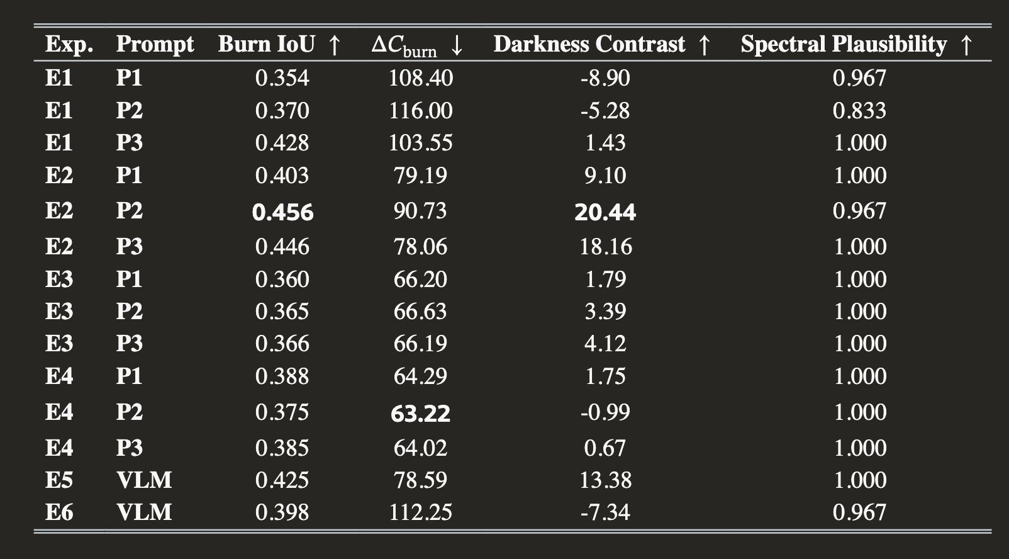Select Burn IoU value 0.428
The image size is (1009, 559).
(x=282, y=143)
